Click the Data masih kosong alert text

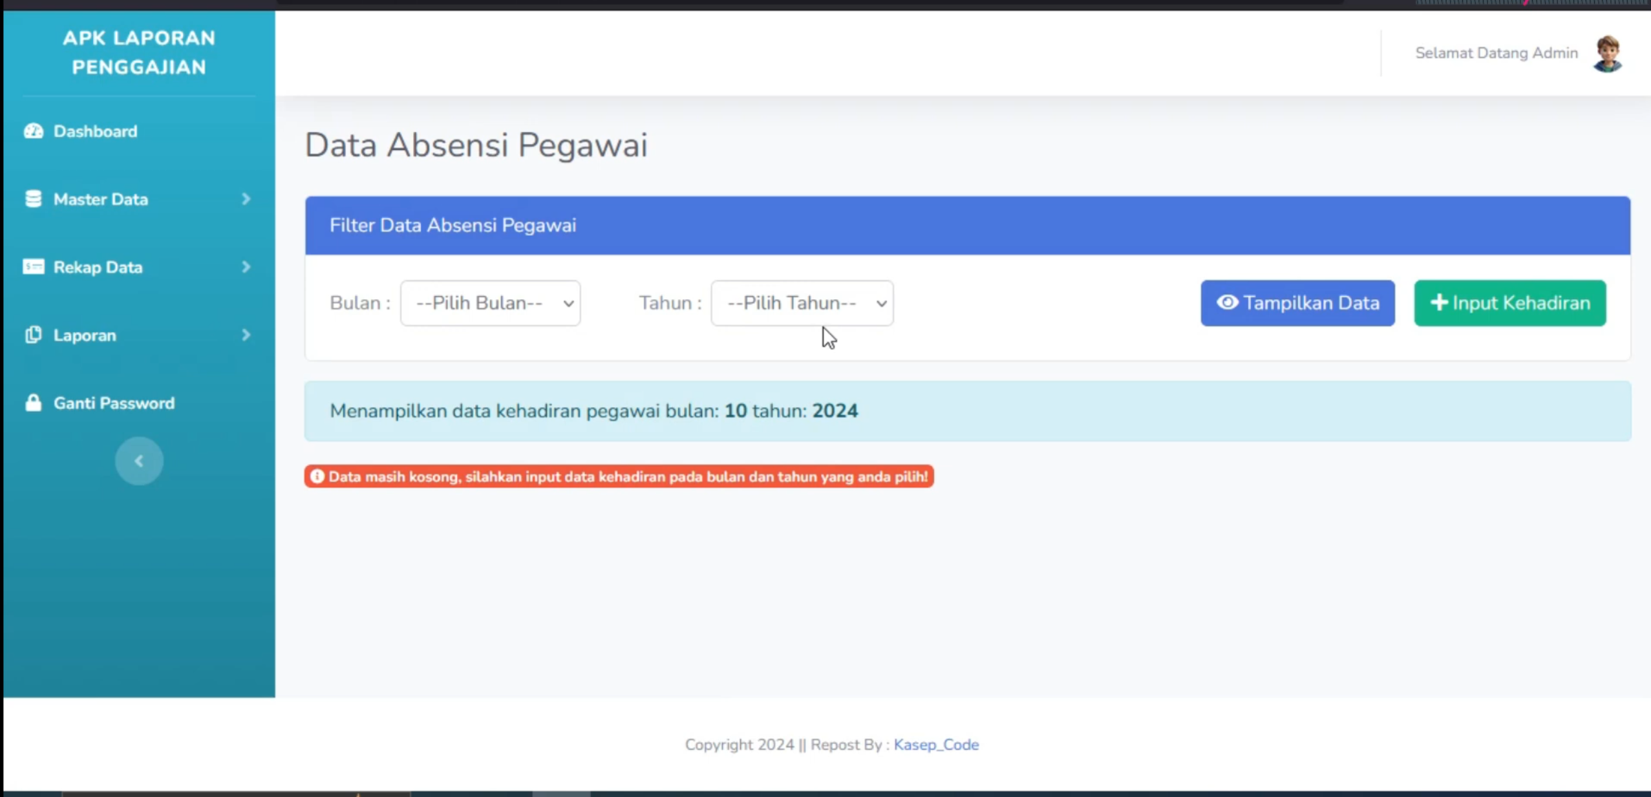point(628,477)
